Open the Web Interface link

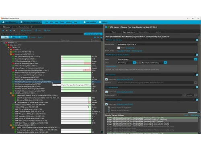90,22
